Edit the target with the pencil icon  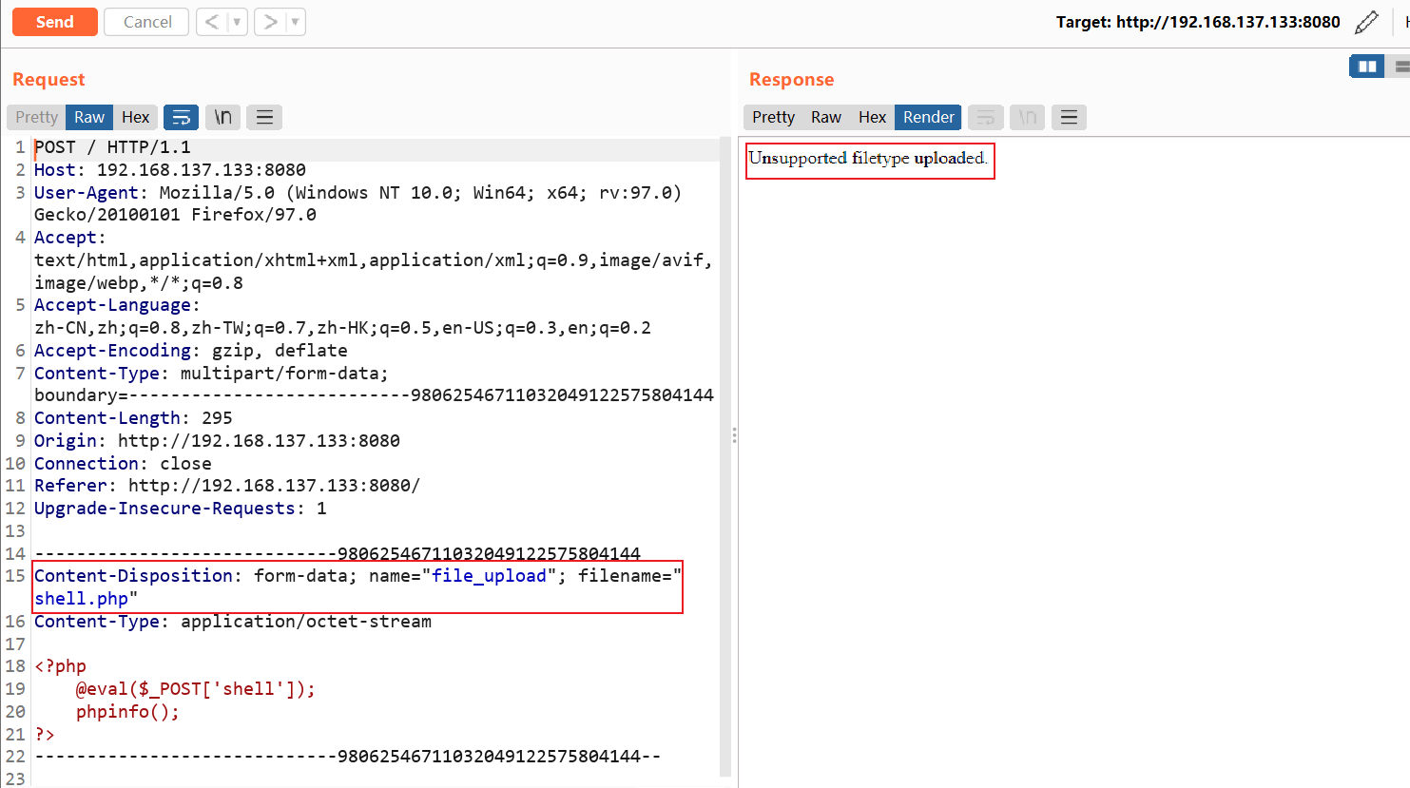tap(1366, 22)
